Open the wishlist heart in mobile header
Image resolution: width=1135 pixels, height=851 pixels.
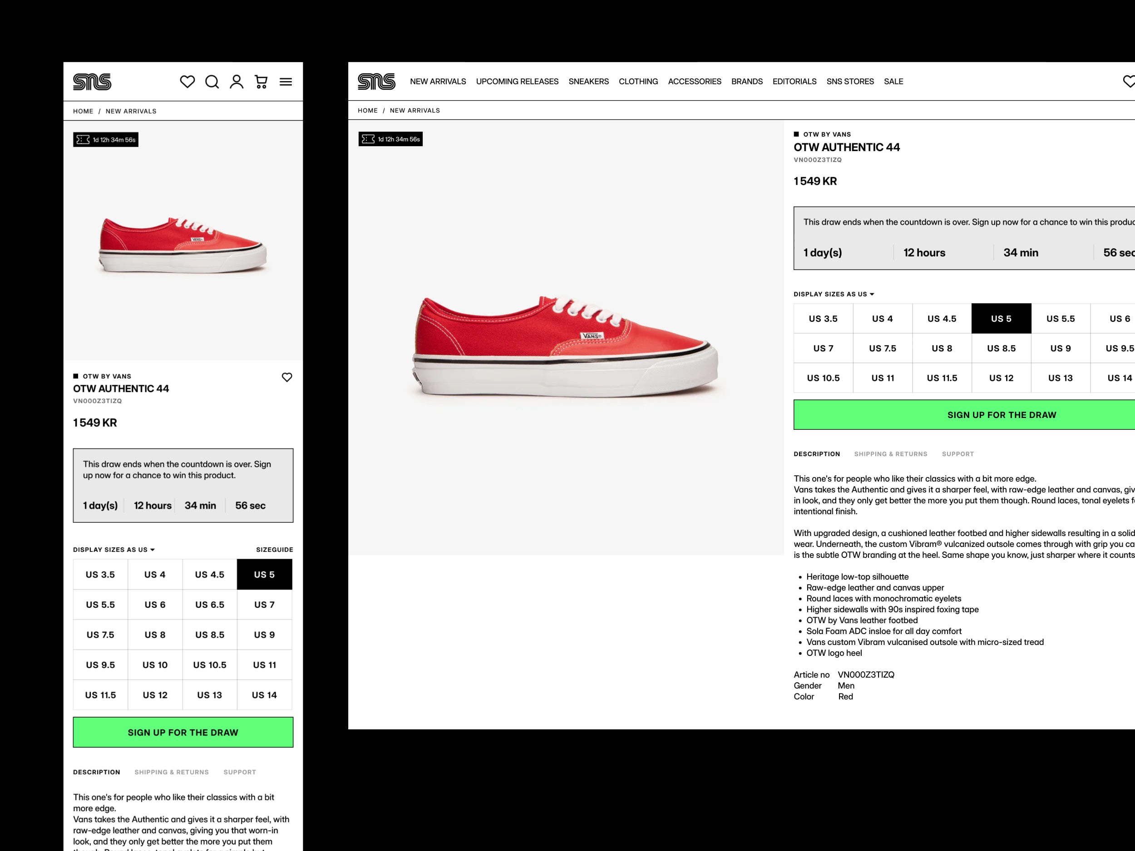click(188, 82)
